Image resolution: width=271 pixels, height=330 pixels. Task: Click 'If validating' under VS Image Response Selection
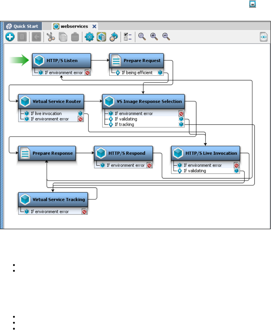click(x=126, y=119)
